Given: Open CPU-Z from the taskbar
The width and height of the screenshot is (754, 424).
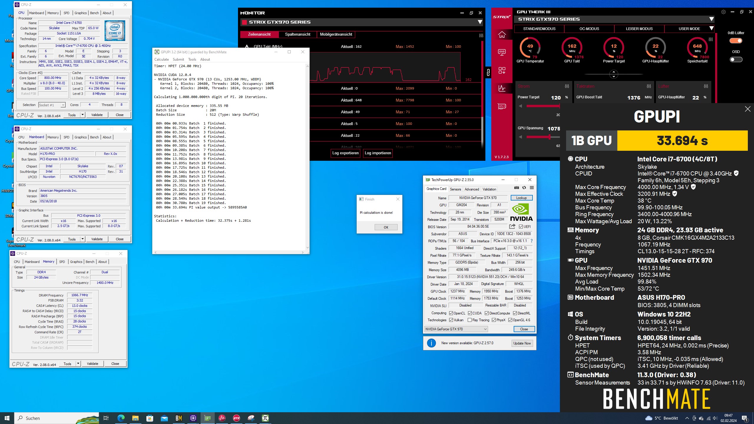Looking at the screenshot, I should pyautogui.click(x=193, y=418).
